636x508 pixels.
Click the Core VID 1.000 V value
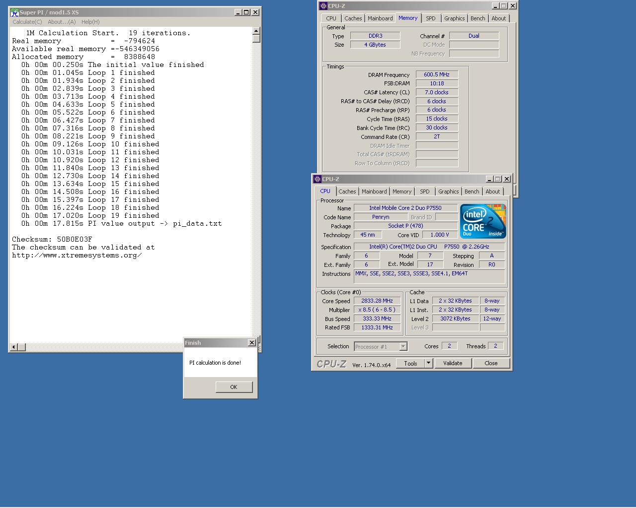440,235
